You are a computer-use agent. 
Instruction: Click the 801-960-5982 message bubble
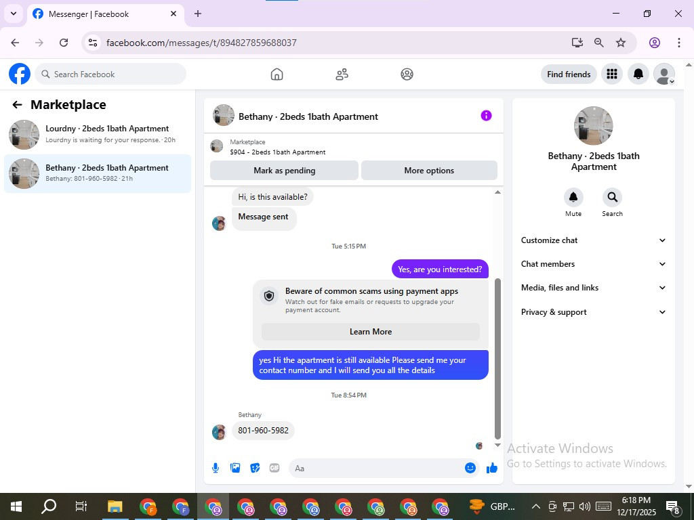tap(263, 430)
